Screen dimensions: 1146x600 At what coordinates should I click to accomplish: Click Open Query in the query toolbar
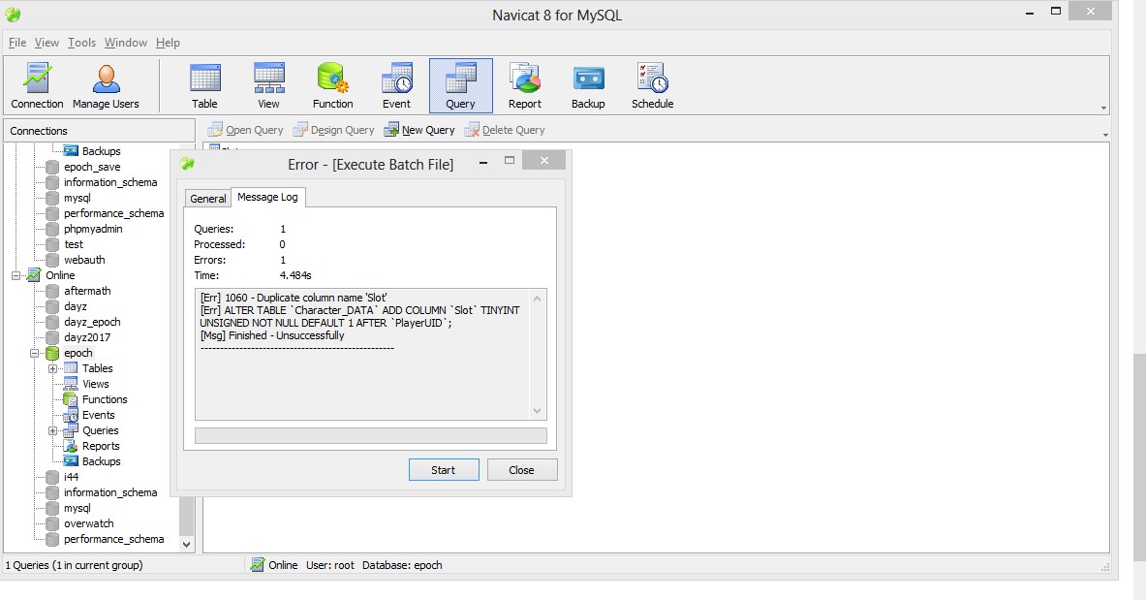pos(246,130)
